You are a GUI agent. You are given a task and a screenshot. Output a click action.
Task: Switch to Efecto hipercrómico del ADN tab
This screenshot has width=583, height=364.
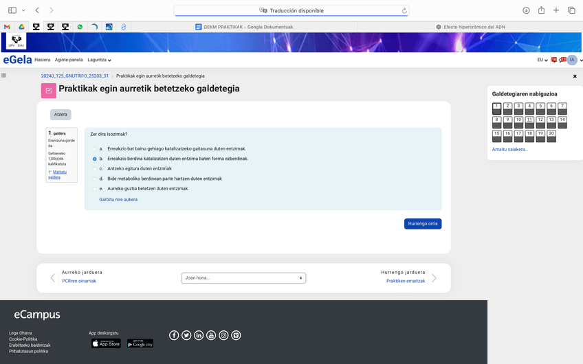point(470,27)
